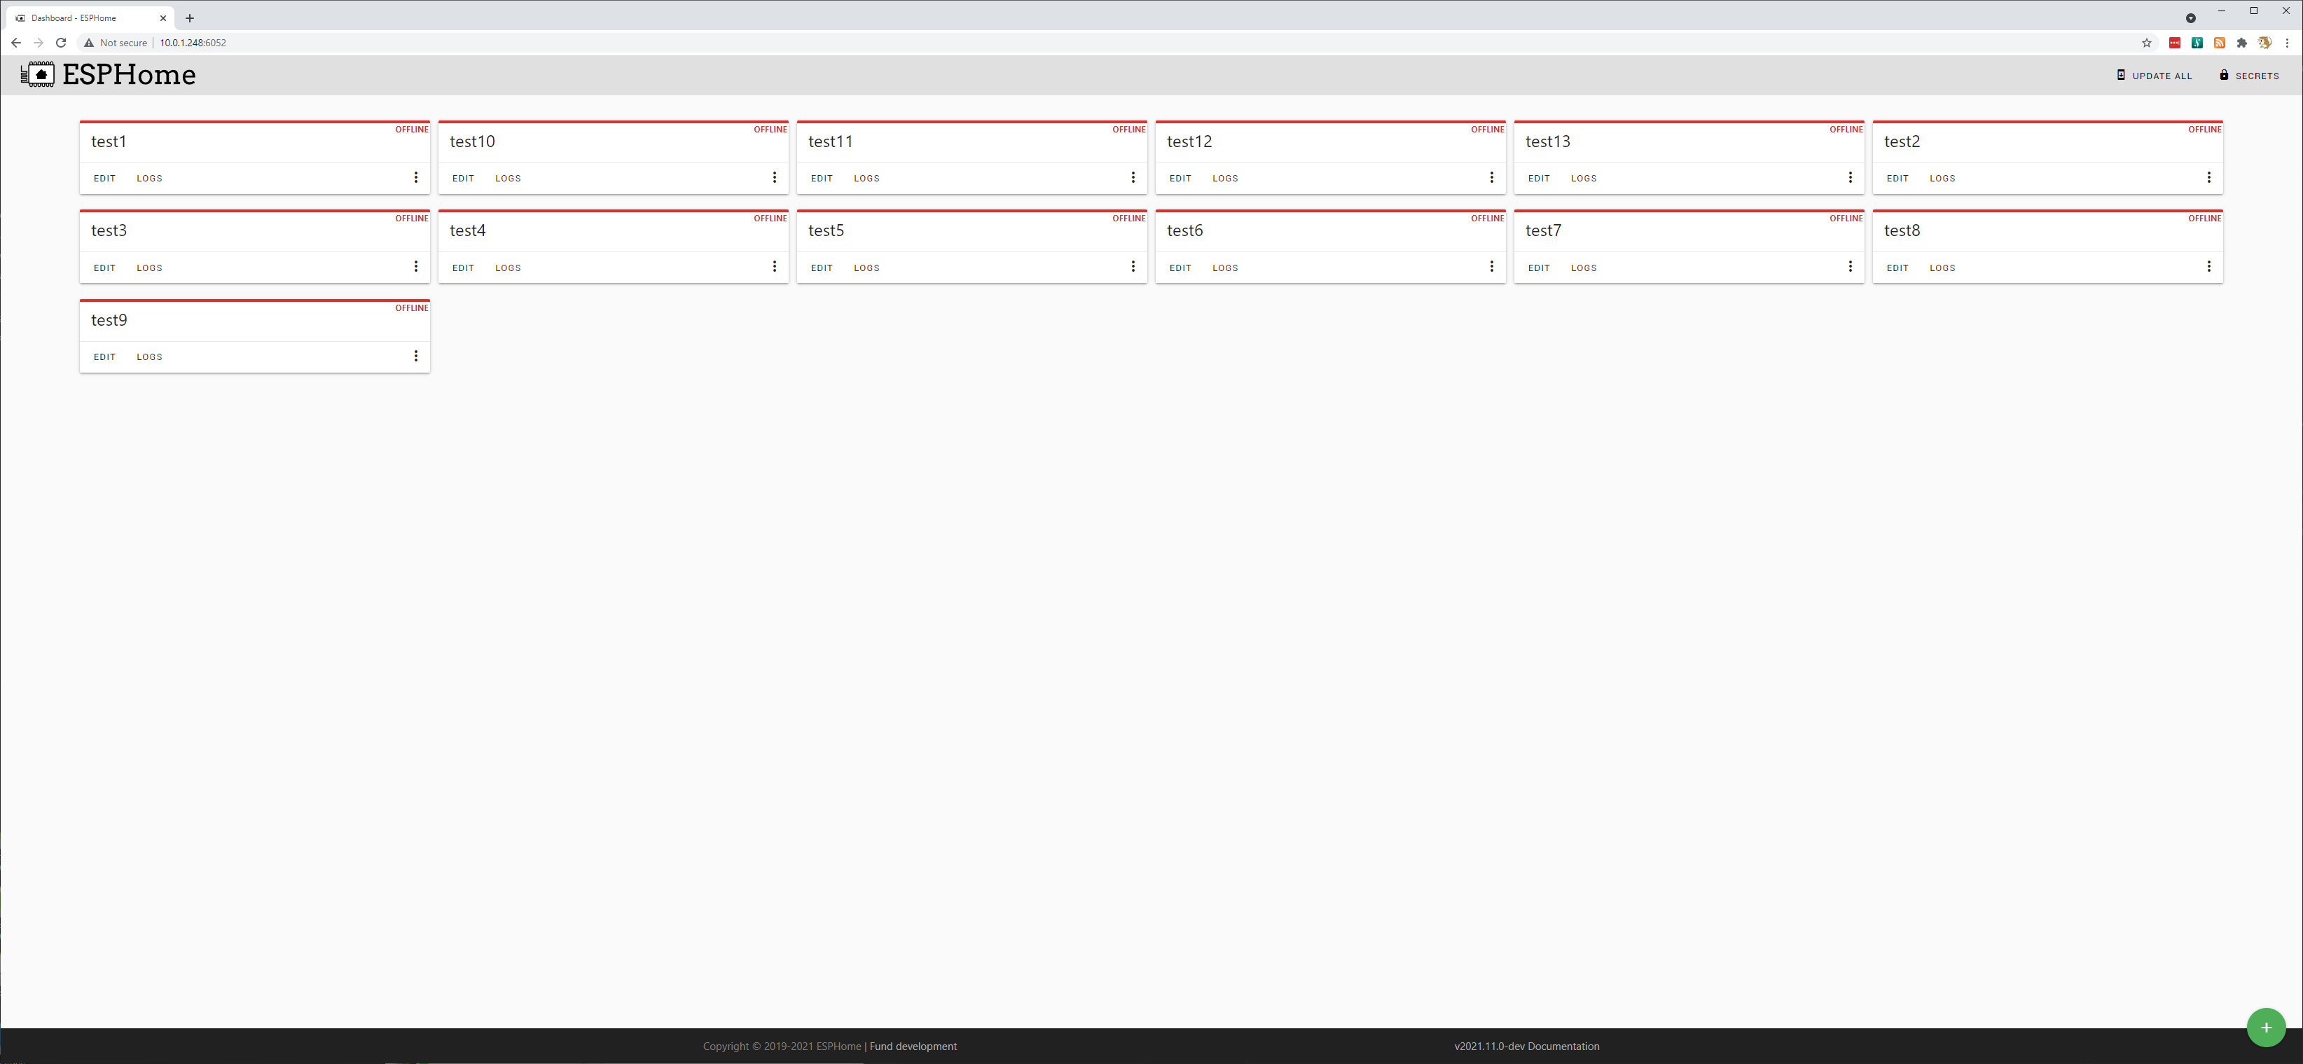Open the three-dot menu for test11

click(x=1133, y=177)
